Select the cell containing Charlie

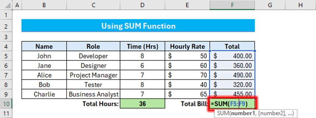point(44,94)
